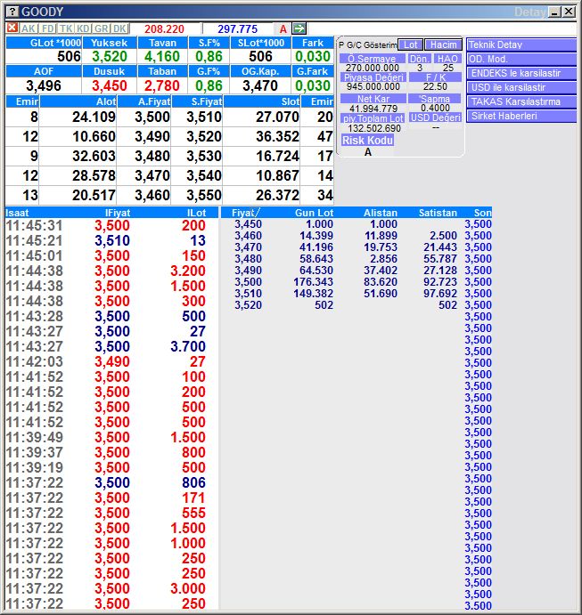The height and width of the screenshot is (615, 582).
Task: Click the S.Fiyat column header
Action: pos(197,101)
